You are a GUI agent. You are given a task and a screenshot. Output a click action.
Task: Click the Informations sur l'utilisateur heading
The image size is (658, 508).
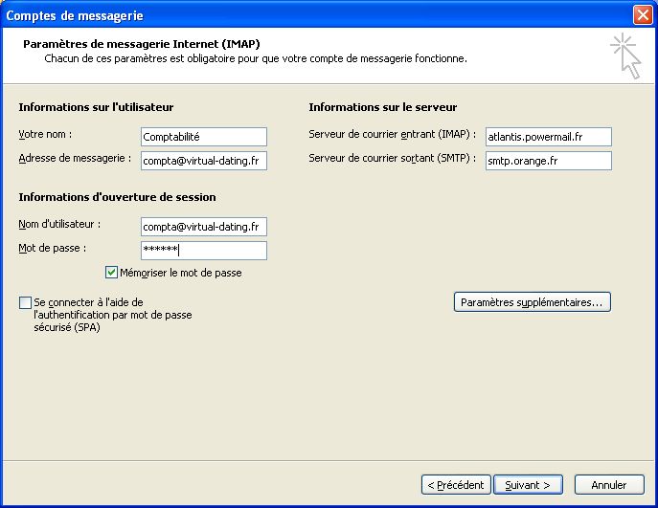click(x=96, y=107)
